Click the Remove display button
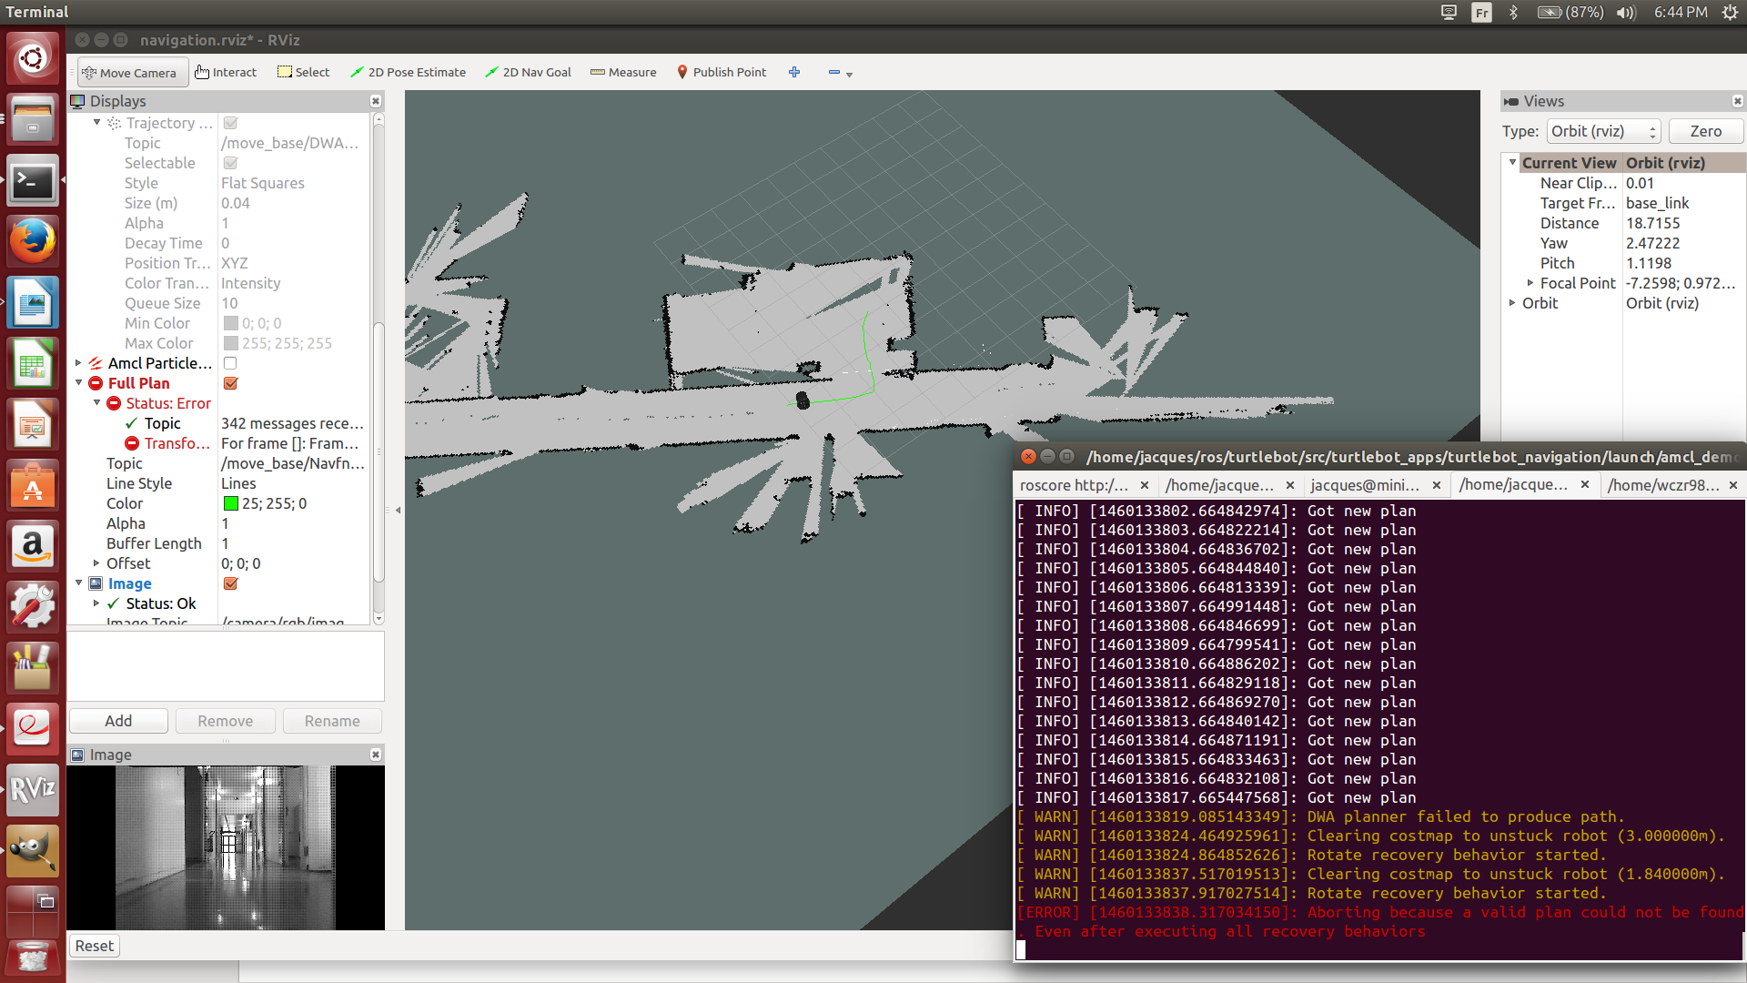 point(226,721)
